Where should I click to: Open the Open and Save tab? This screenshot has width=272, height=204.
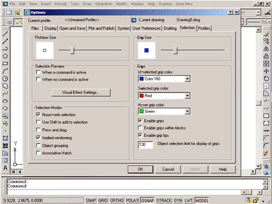[72, 28]
